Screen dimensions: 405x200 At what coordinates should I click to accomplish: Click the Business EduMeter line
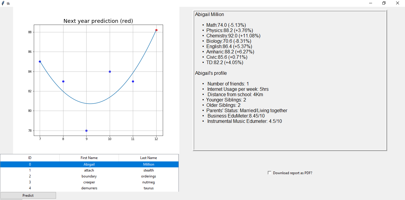click(x=236, y=116)
